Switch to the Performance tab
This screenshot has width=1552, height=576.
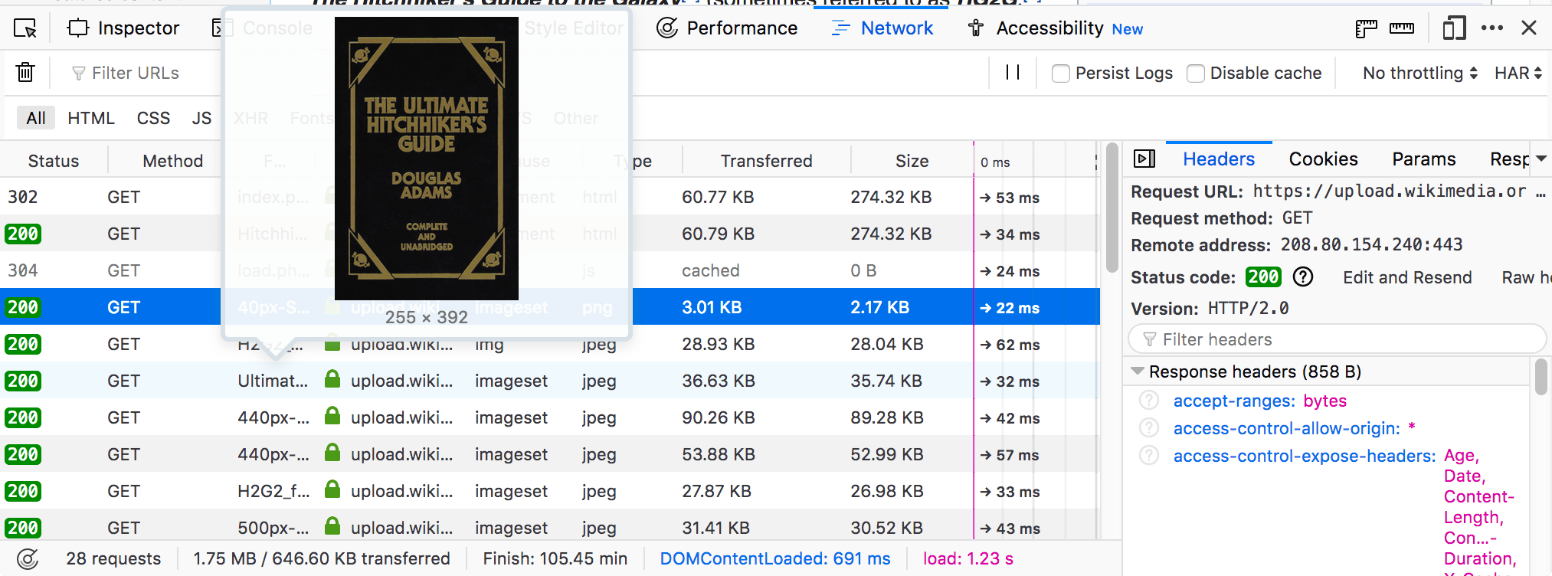[x=727, y=28]
